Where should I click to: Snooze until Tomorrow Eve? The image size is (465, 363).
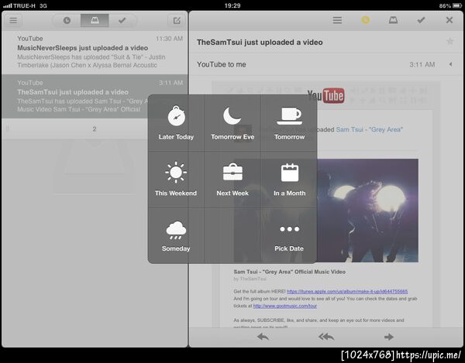(232, 123)
